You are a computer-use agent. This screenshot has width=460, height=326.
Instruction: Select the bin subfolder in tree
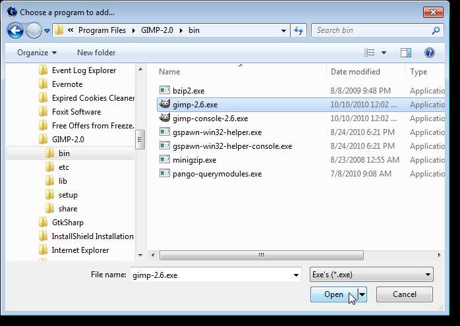pos(64,153)
